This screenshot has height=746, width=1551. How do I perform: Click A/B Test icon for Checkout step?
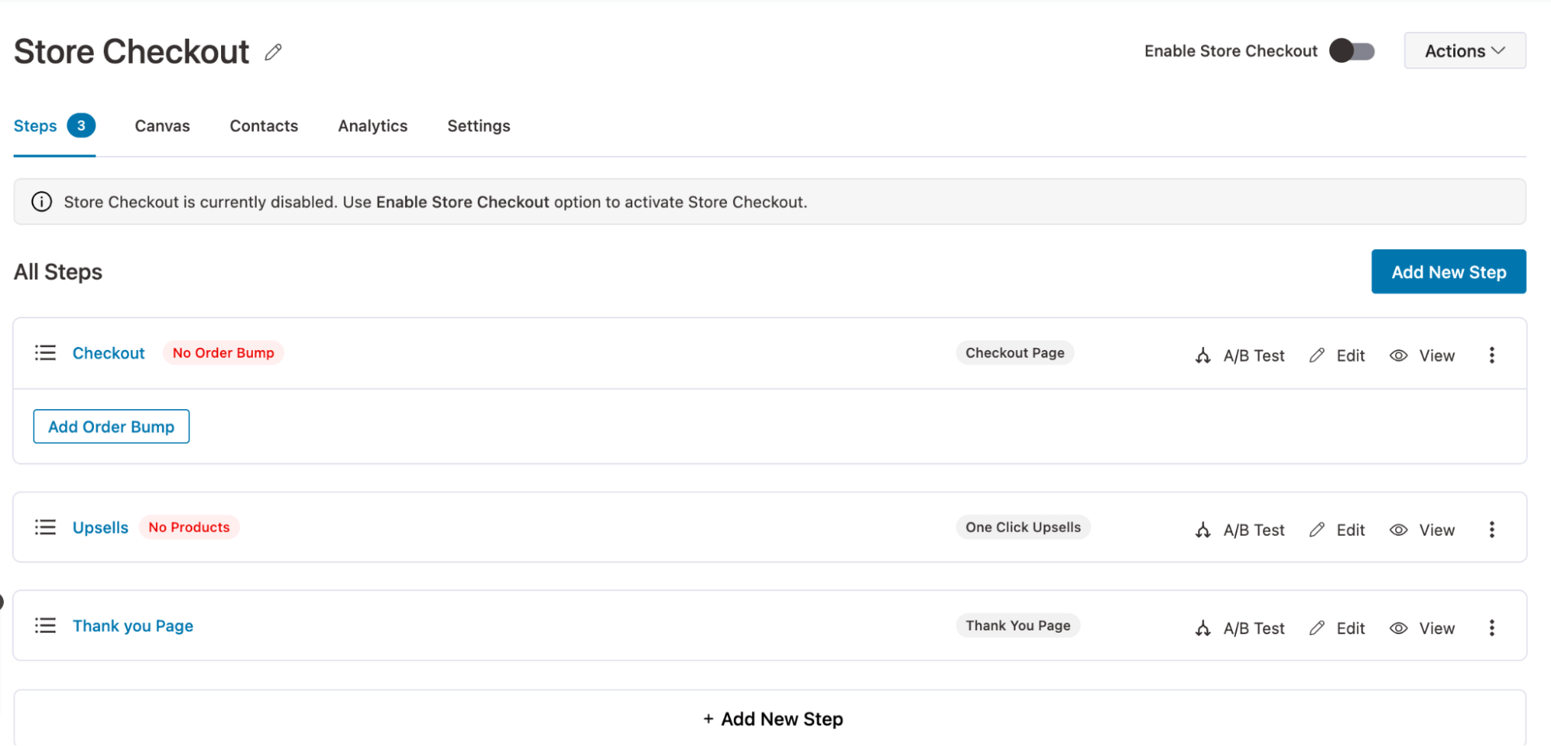click(1203, 356)
